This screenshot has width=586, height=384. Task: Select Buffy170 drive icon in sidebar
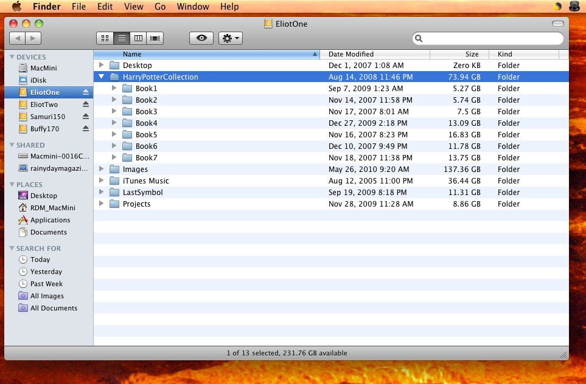pos(23,128)
